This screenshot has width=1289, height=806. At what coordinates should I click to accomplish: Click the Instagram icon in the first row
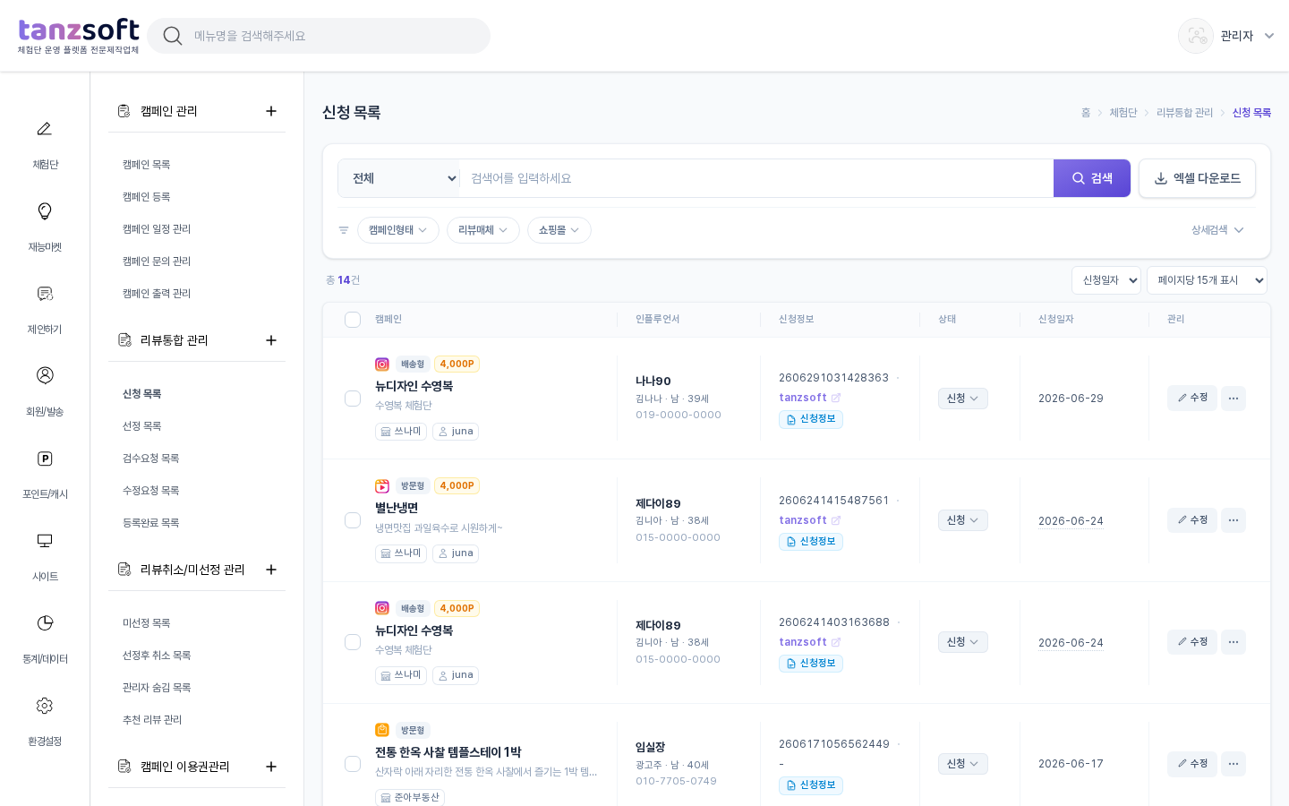(382, 364)
